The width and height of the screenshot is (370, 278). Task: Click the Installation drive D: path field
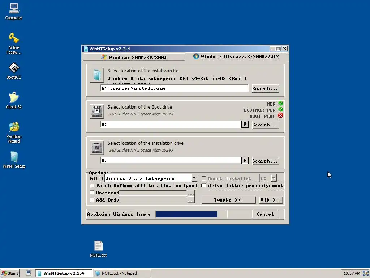171,160
